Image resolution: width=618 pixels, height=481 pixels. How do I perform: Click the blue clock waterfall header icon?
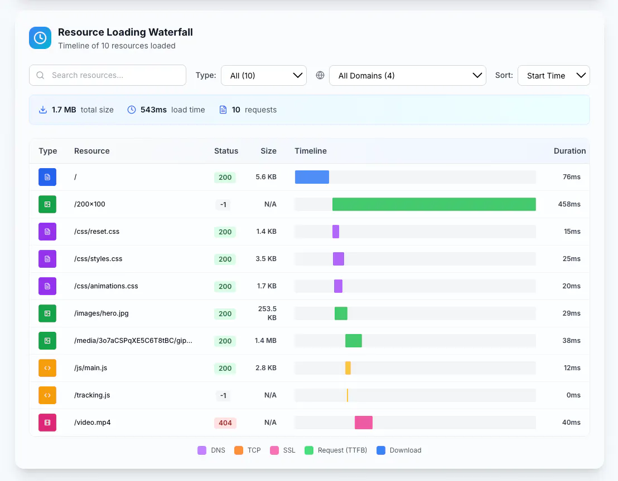click(x=40, y=38)
